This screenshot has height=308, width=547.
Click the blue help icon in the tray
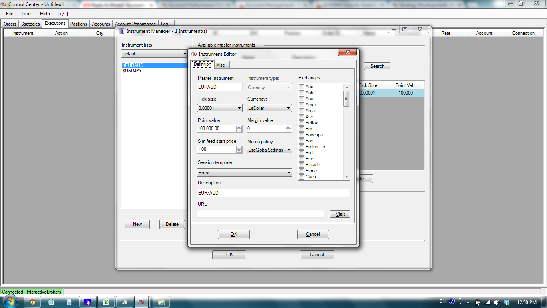(452, 302)
